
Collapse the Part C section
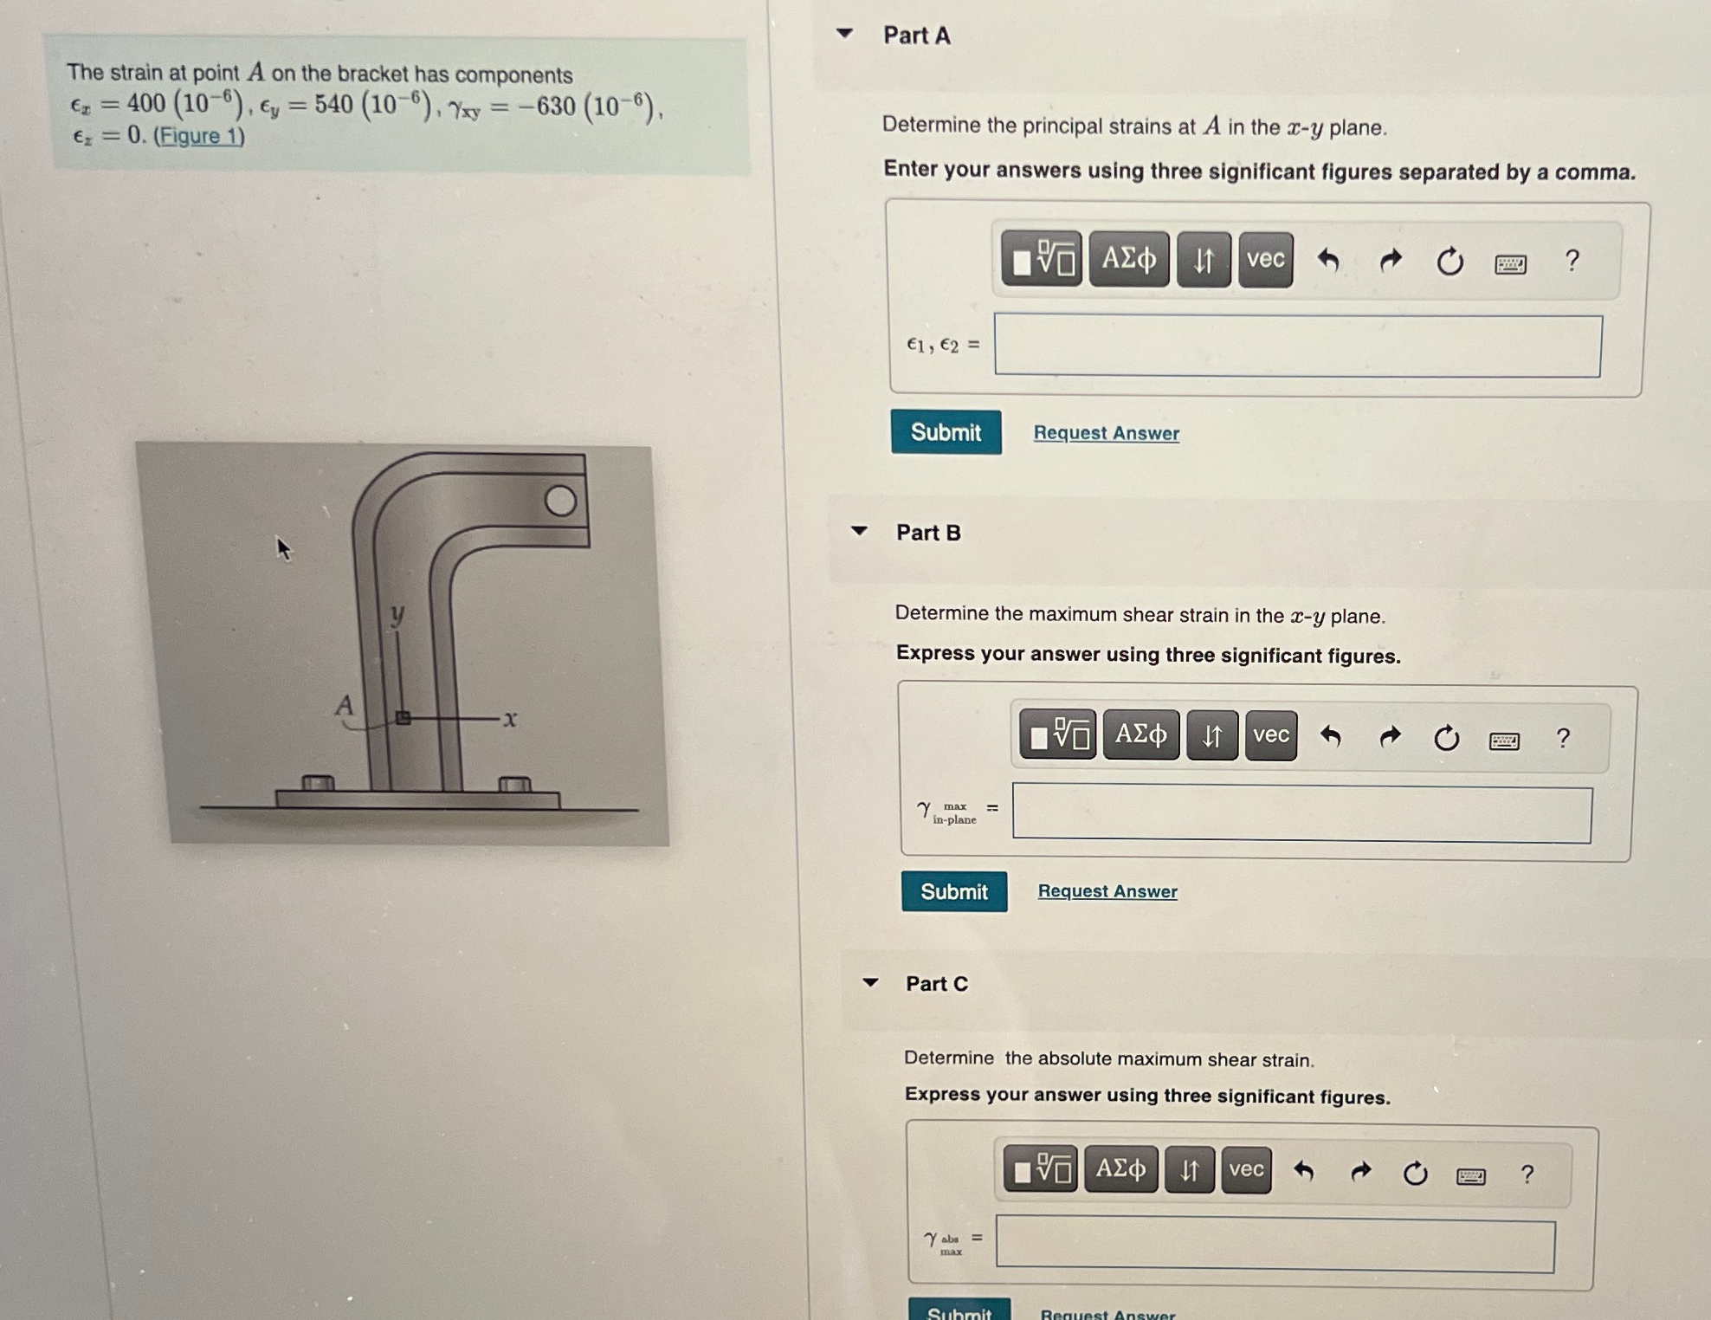pos(870,982)
